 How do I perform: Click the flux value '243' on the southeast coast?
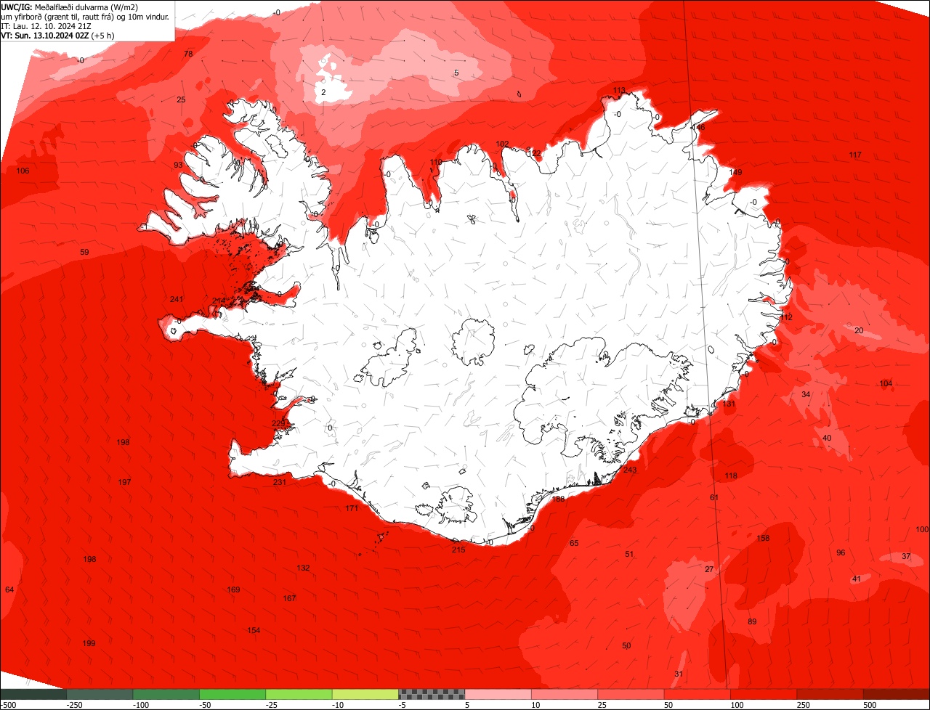pyautogui.click(x=630, y=470)
